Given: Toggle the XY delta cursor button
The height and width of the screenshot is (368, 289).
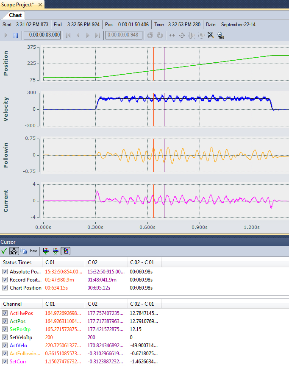Looking at the screenshot, I should (14, 251).
